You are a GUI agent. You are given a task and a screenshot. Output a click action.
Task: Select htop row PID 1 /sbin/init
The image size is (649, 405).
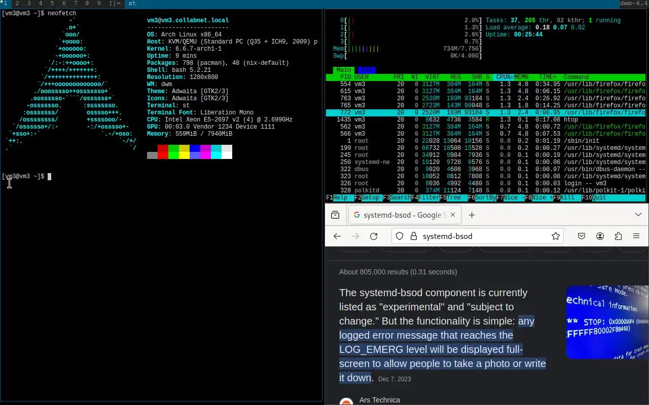pyautogui.click(x=486, y=141)
